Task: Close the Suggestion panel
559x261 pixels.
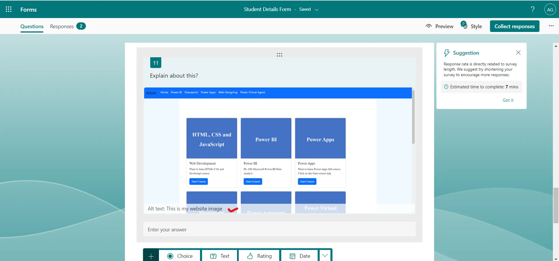Action: pyautogui.click(x=518, y=53)
